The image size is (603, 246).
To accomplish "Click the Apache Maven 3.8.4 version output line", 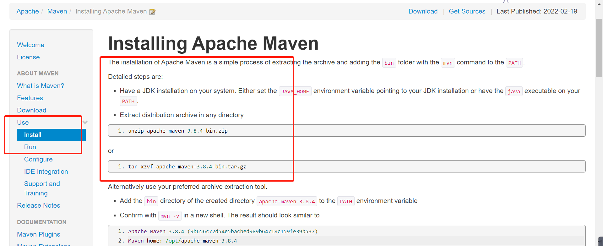I will point(223,231).
